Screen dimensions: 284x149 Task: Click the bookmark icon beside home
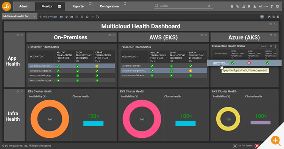coord(273,17)
